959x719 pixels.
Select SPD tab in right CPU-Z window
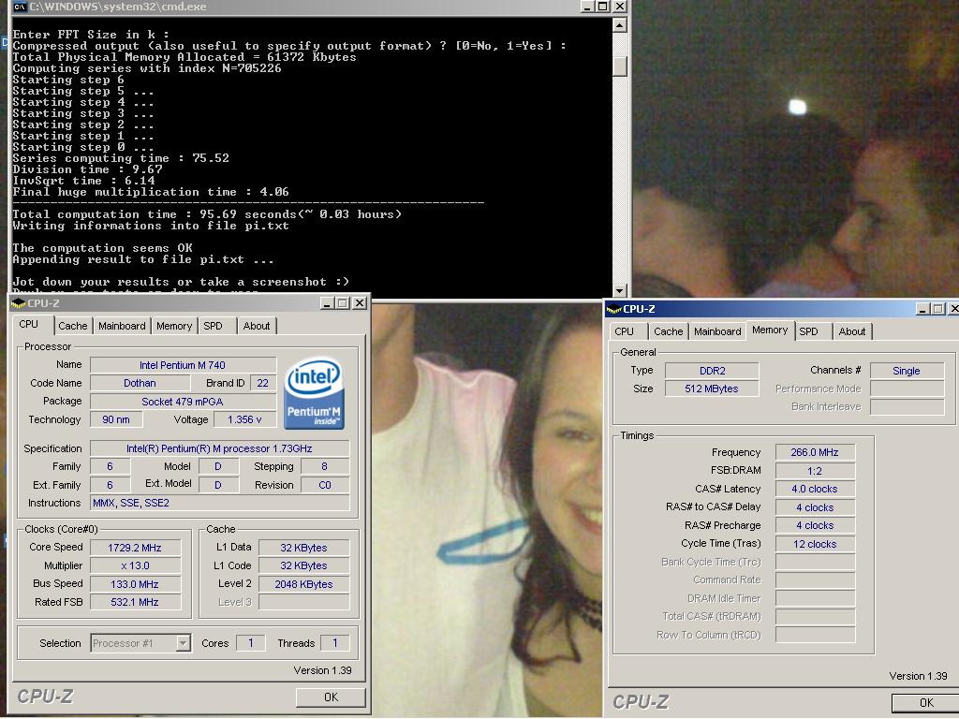point(808,331)
